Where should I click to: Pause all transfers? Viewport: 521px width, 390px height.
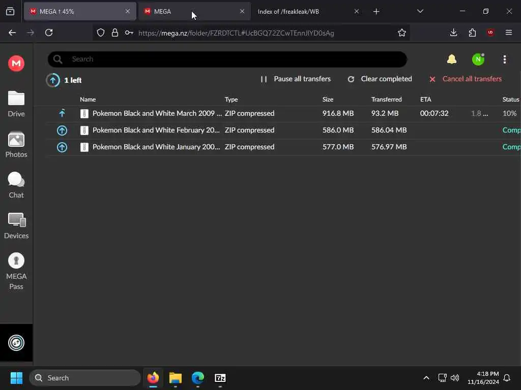pos(296,79)
